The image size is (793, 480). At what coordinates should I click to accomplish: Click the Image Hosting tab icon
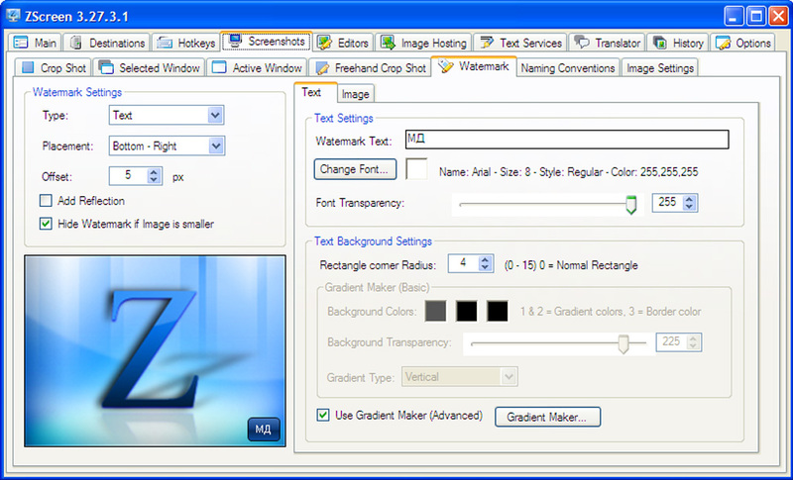388,43
